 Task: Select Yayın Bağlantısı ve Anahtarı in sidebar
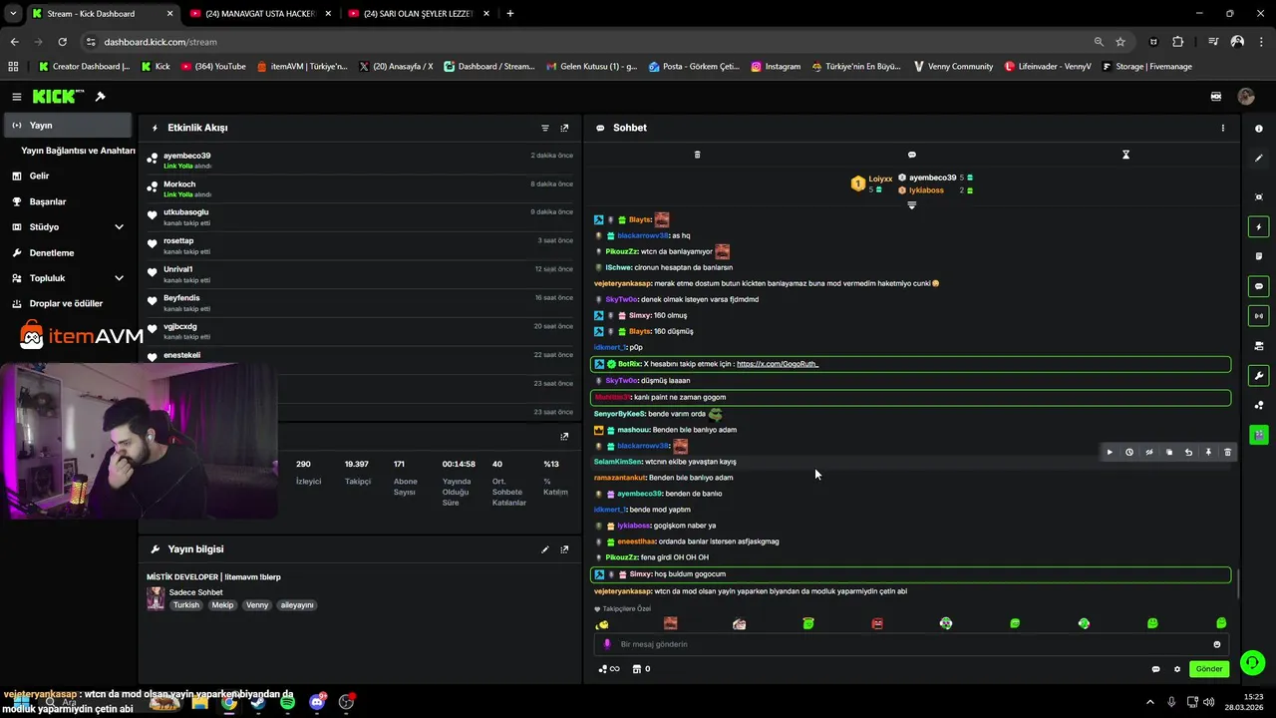tap(78, 151)
